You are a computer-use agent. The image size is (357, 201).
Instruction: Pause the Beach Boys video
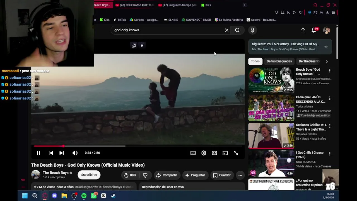coord(38,153)
